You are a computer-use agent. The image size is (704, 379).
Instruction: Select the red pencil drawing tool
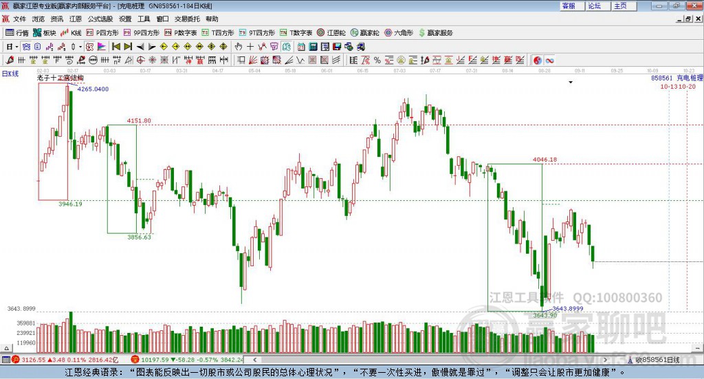10,60
